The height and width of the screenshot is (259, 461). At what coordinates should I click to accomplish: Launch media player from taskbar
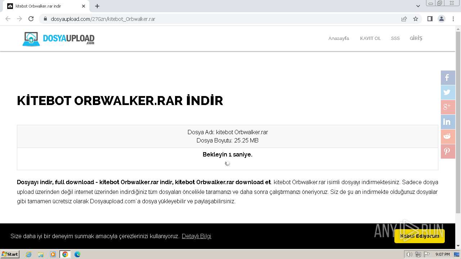tap(53, 254)
